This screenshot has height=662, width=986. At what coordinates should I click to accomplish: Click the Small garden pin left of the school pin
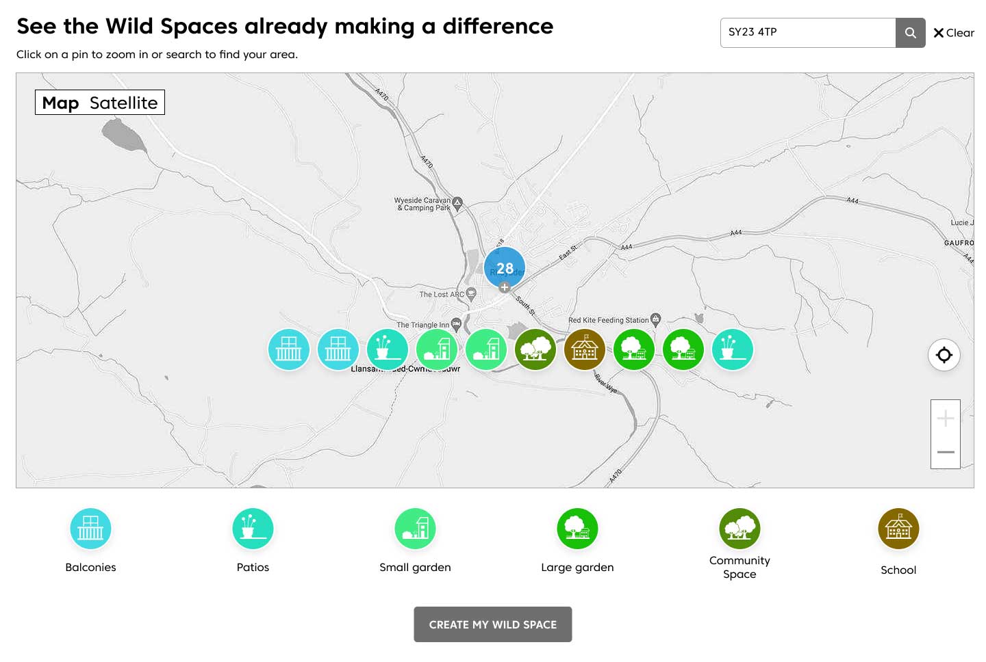pyautogui.click(x=486, y=349)
